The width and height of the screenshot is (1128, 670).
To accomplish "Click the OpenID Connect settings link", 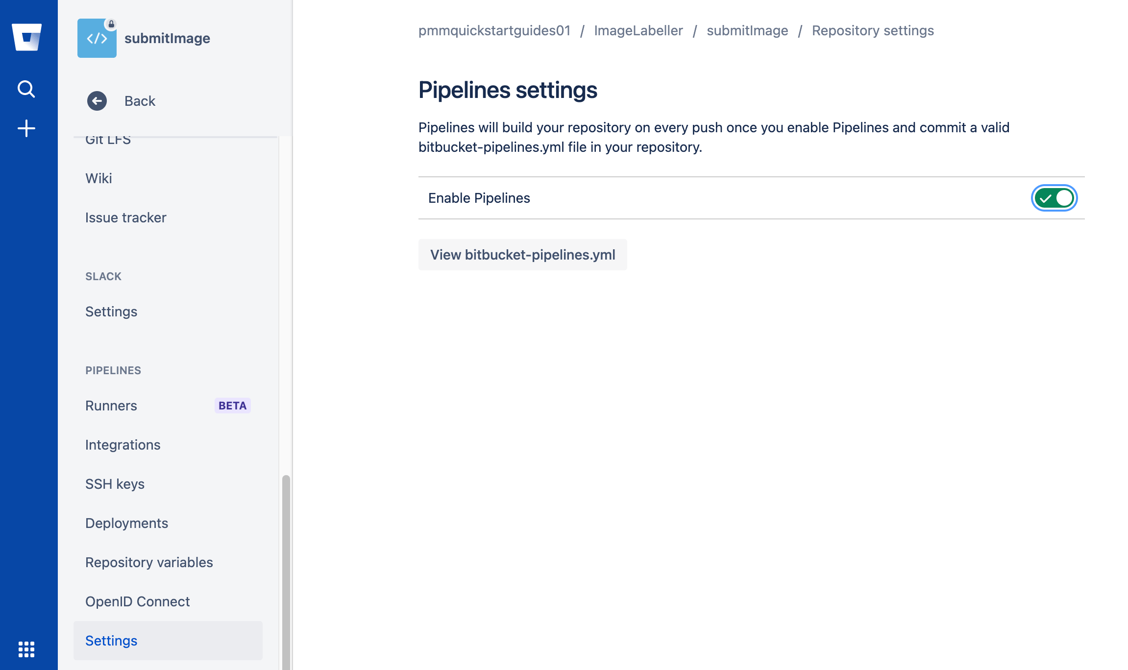I will tap(137, 601).
